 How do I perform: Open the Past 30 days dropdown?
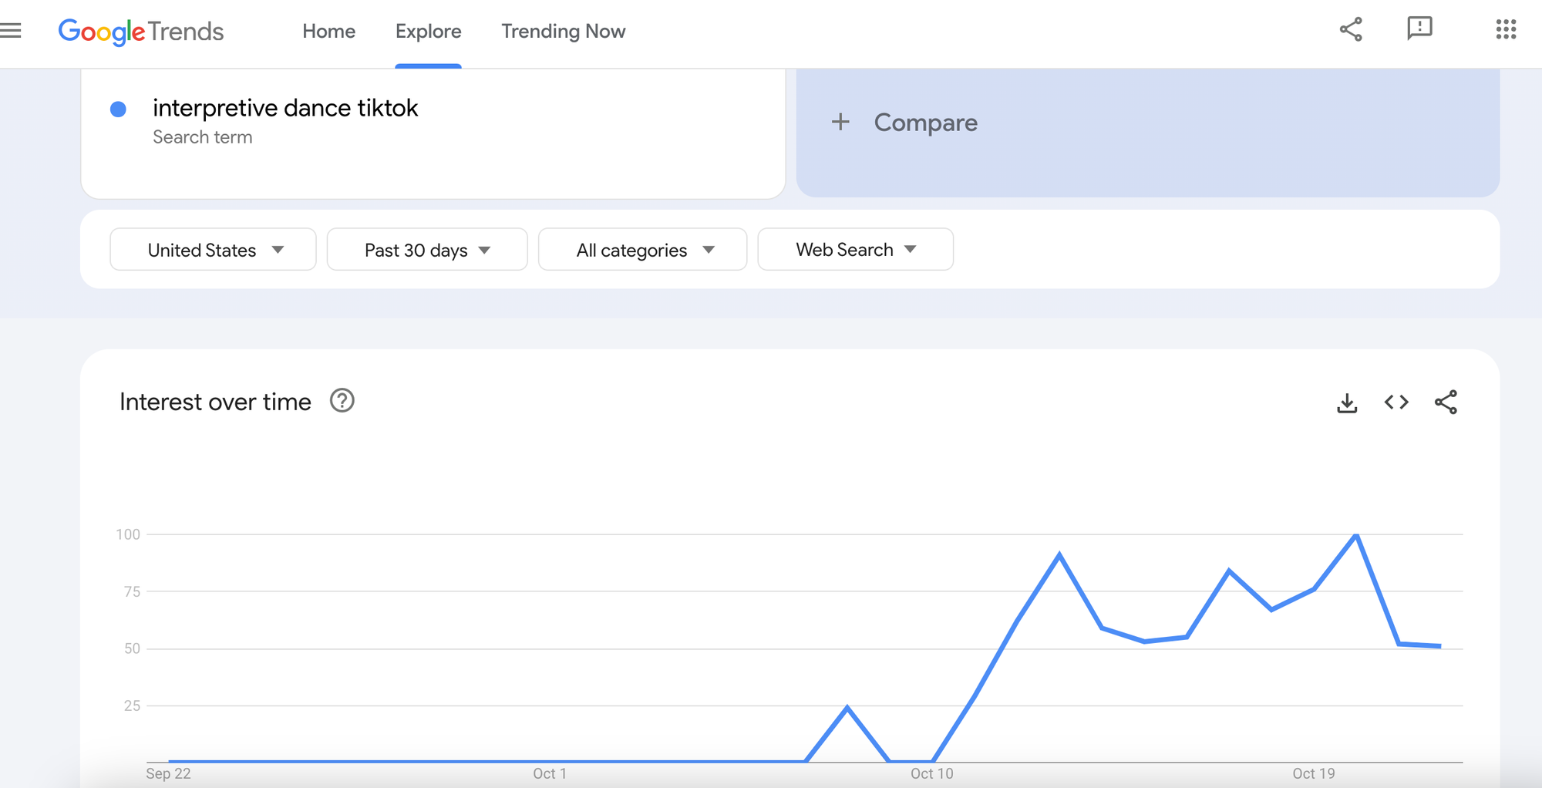click(427, 250)
